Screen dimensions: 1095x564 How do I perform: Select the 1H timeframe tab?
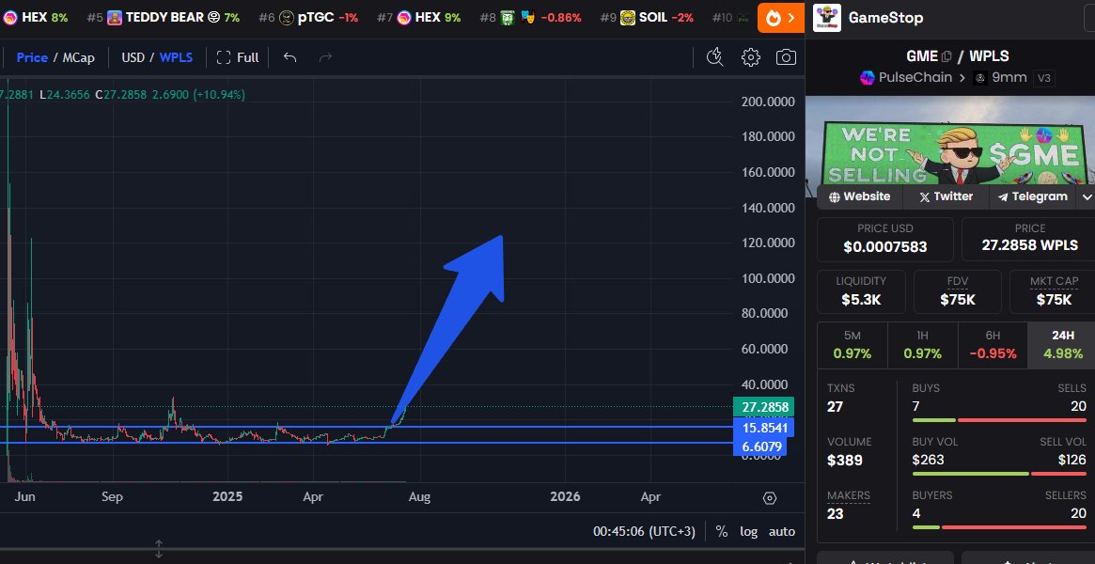tap(922, 345)
